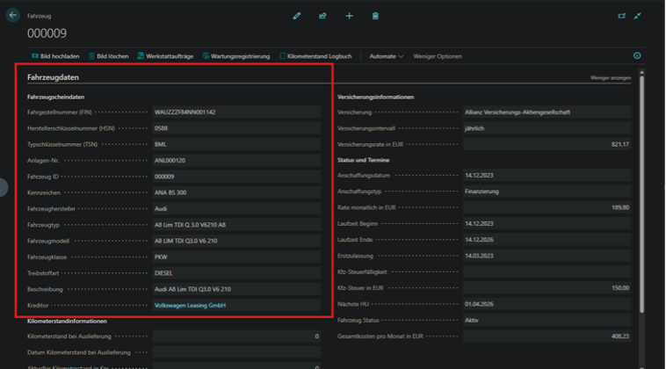Expand the Automate dropdown
Viewport: 666px width, 369px height.
click(387, 56)
